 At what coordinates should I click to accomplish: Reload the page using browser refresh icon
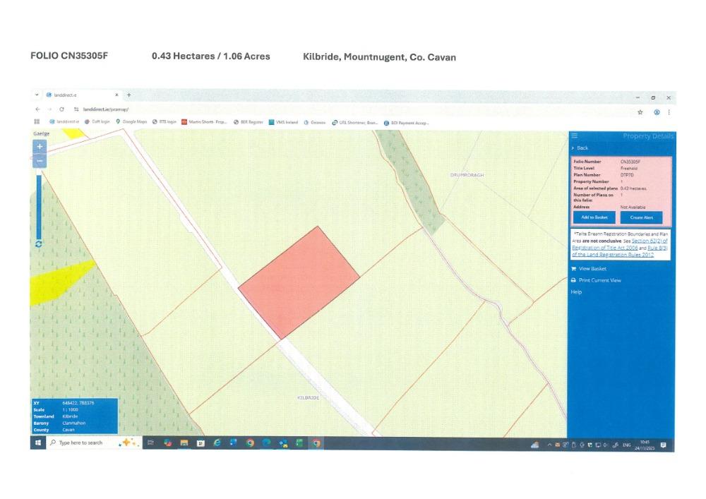(x=62, y=109)
